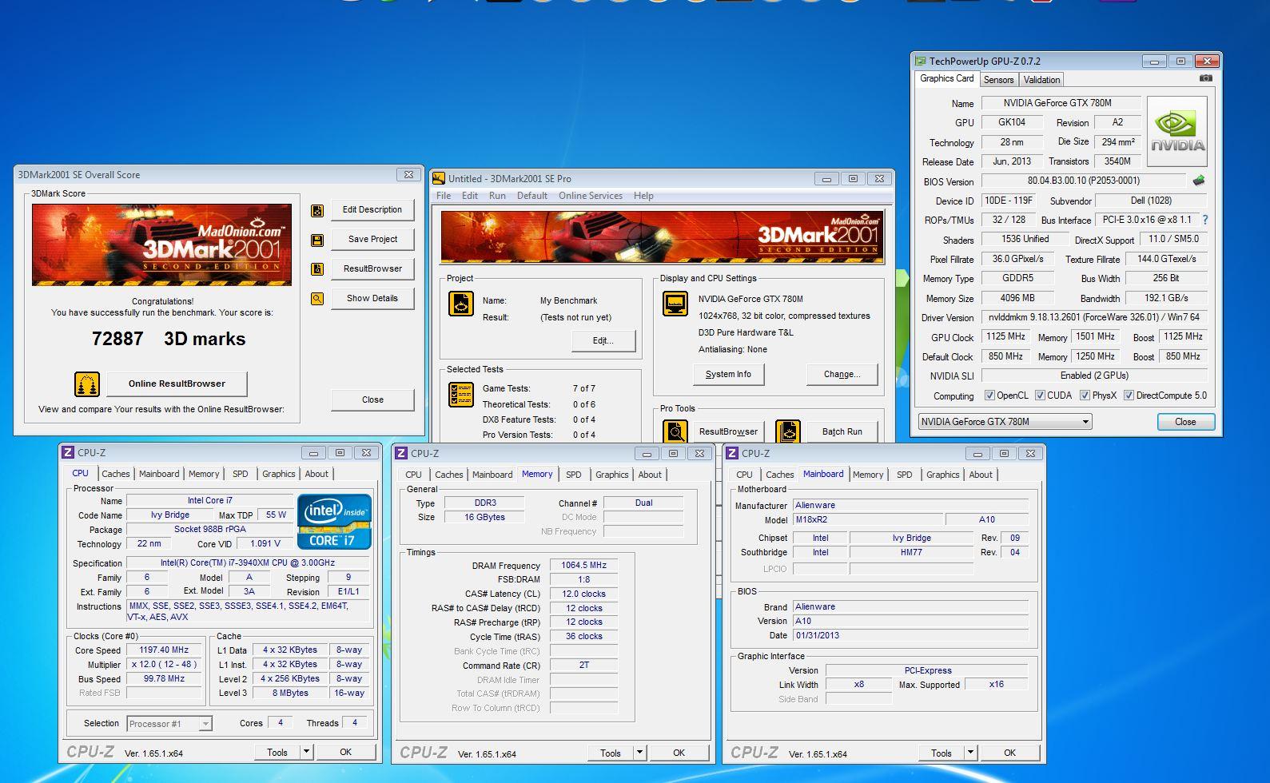Image resolution: width=1270 pixels, height=783 pixels.
Task: Click the Online ResultBrowser trophy icon
Action: [87, 384]
